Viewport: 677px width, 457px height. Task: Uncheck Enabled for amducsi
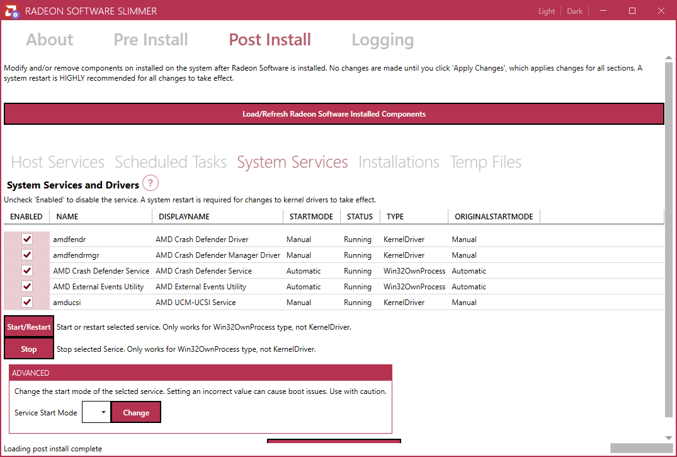pos(27,302)
